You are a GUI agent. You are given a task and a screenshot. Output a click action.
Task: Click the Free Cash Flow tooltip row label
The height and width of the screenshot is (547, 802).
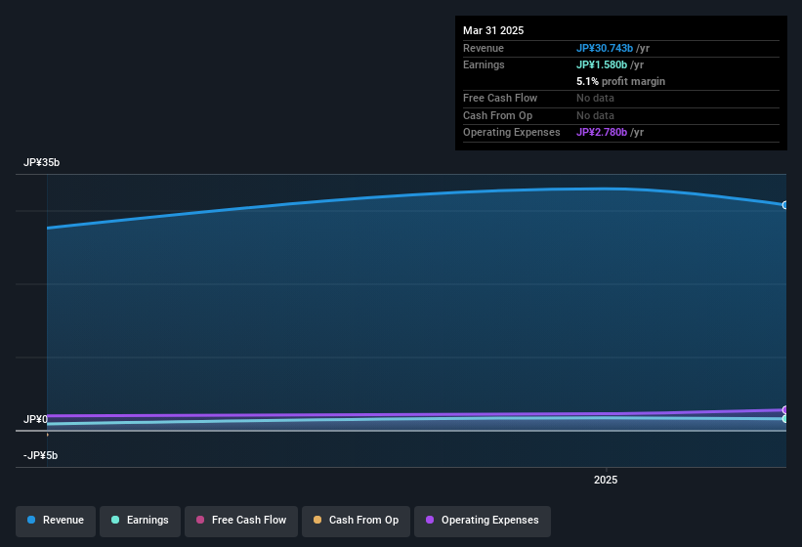point(500,98)
